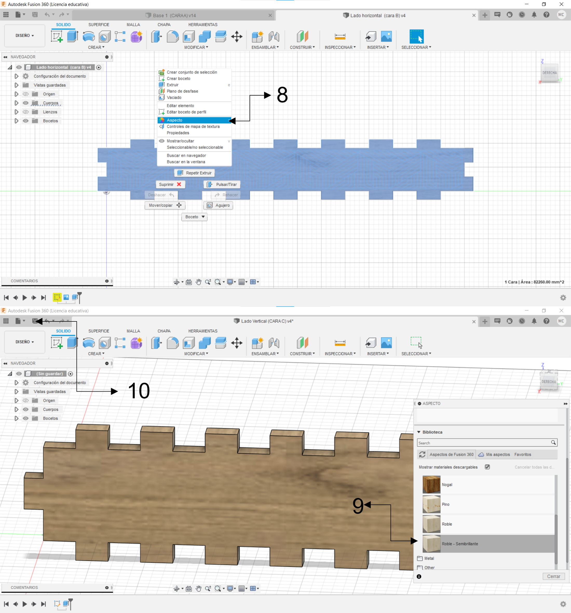
Task: Open the Job Status clock icon in upper window
Action: 522,15
